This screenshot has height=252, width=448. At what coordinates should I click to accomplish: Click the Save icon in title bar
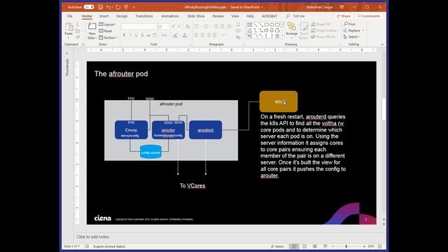click(x=100, y=7)
